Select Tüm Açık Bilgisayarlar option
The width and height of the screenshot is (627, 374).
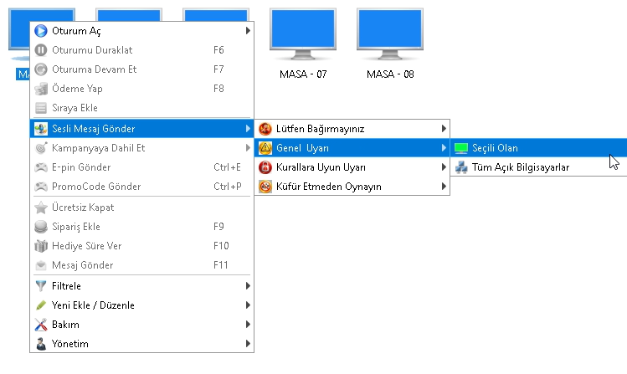(521, 167)
